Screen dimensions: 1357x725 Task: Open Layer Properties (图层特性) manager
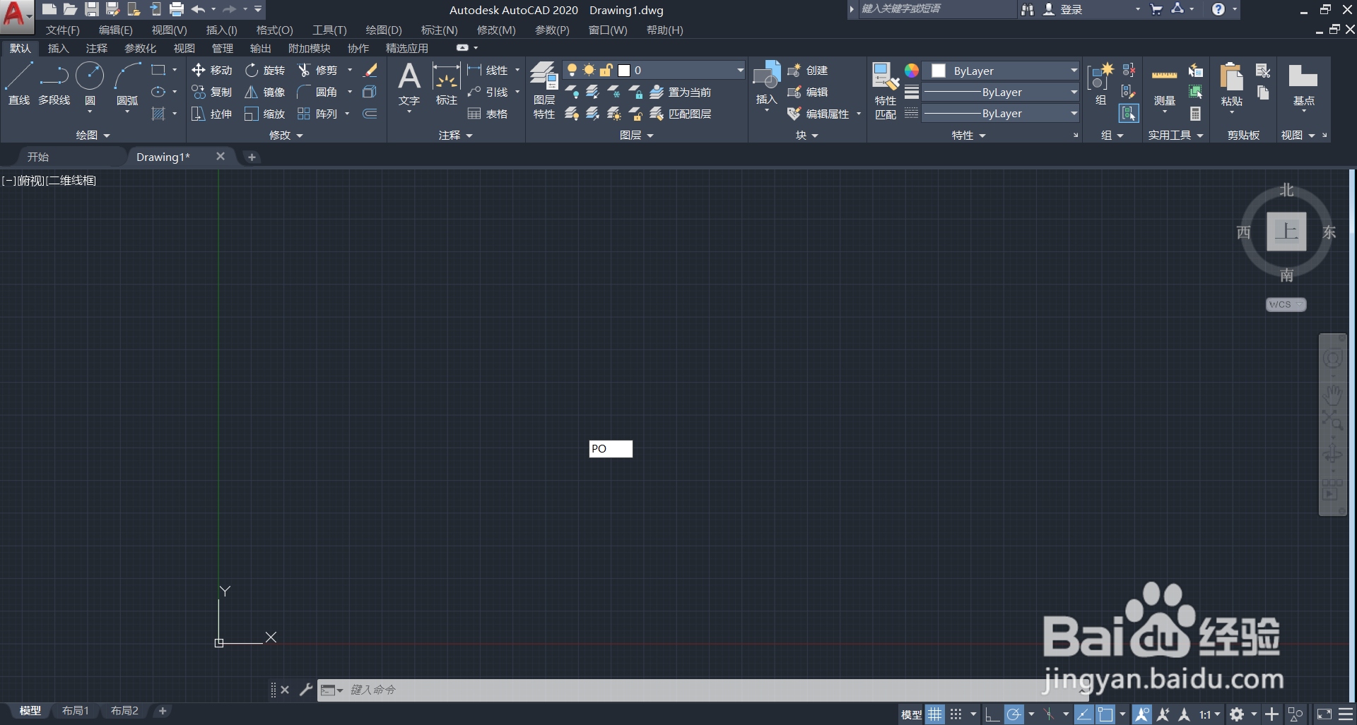coord(544,90)
